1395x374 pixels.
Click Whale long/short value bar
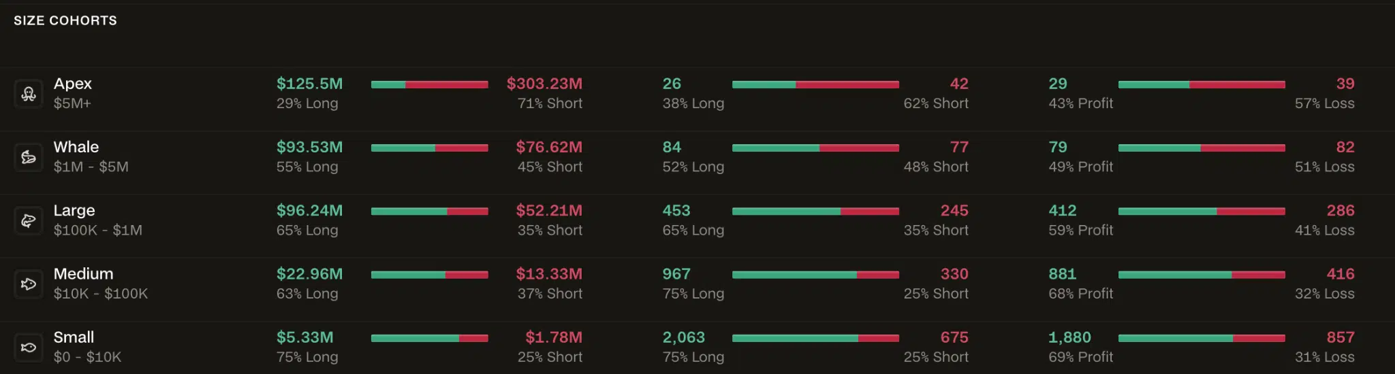point(430,148)
